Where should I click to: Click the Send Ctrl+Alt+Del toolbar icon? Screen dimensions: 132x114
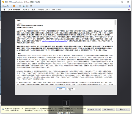click(20, 6)
